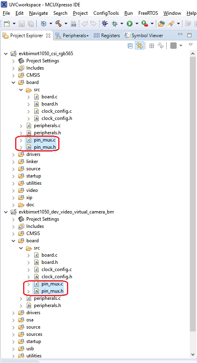The image size is (197, 363).
Task: Select the sources folder
Action: click(x=34, y=334)
